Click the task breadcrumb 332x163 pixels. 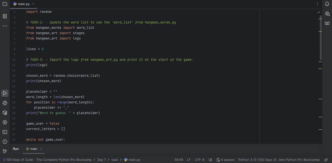click(x=115, y=160)
